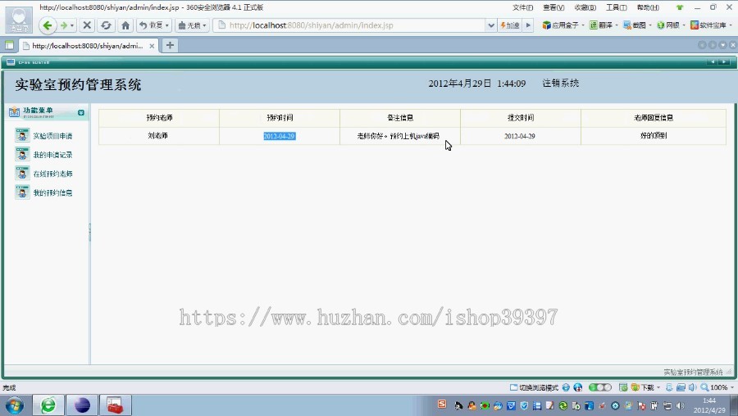Expand the 翻译 dropdown arrow
The image size is (738, 416).
click(x=617, y=25)
